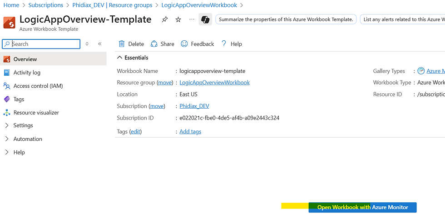Open the Azure Monitor gallery type link
This screenshot has height=220, width=445.
pos(435,71)
